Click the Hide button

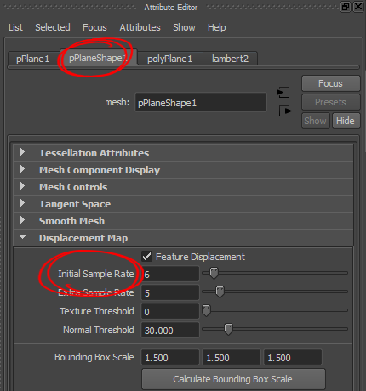coord(346,121)
